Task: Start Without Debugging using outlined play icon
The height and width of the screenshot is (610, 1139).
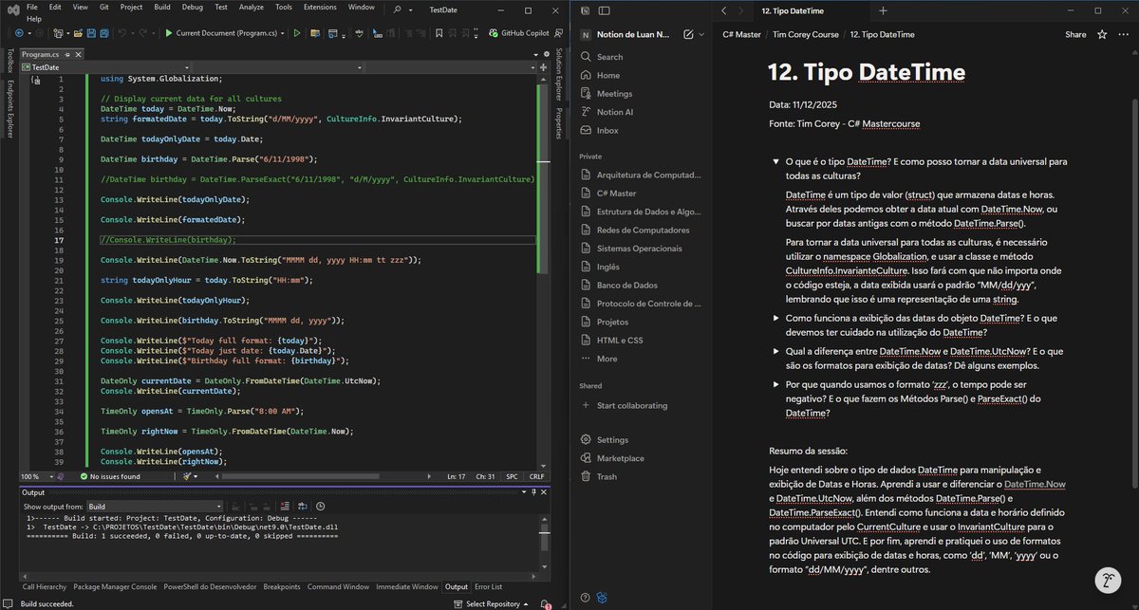Action: pos(297,33)
